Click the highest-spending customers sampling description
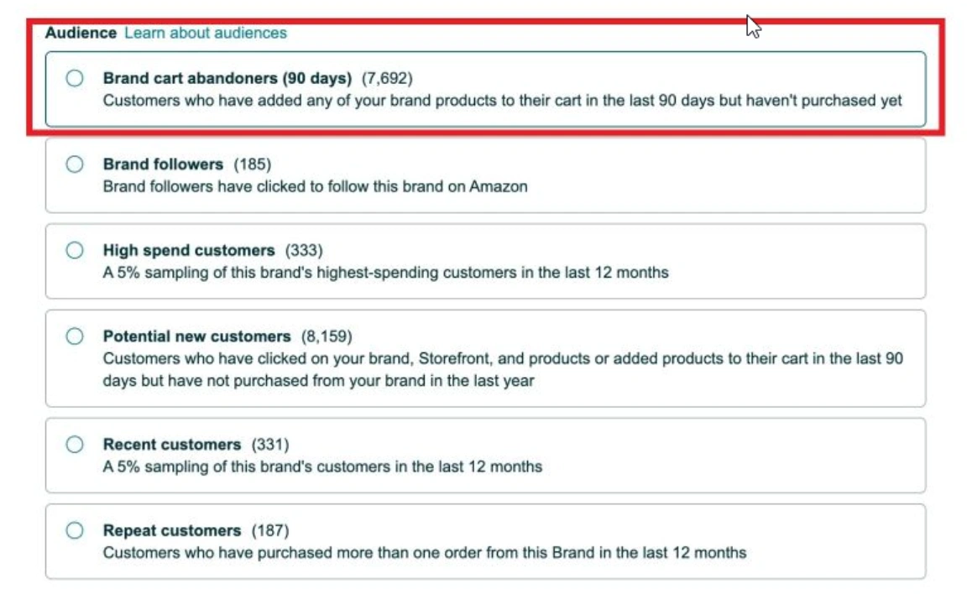 tap(385, 272)
